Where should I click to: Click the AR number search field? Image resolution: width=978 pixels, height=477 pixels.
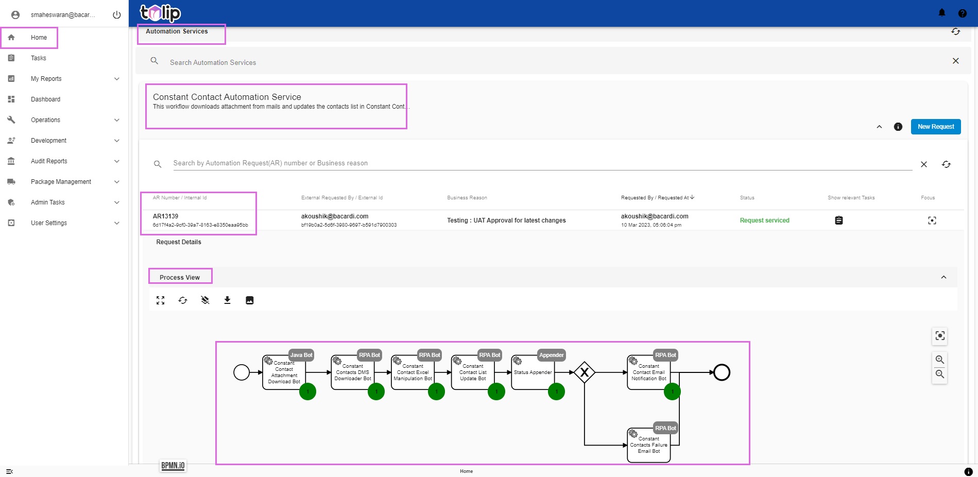[543, 163]
